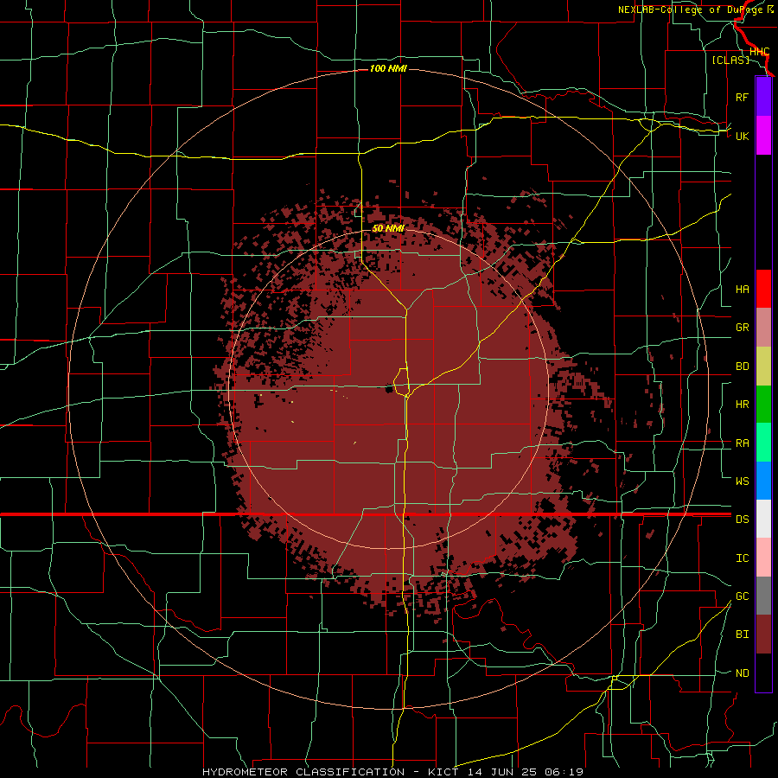
Task: Click the ND black legend swatch
Action: (x=763, y=673)
